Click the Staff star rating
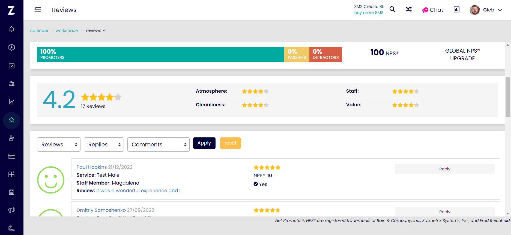 tap(406, 91)
